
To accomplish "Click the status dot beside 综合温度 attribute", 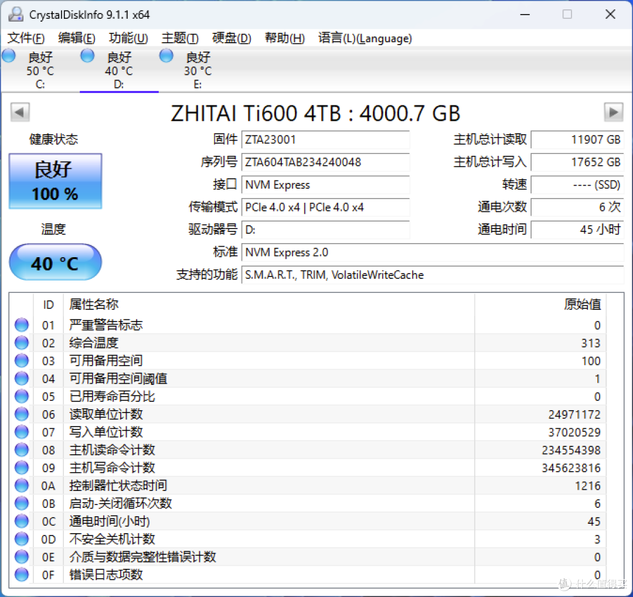I will coord(21,342).
